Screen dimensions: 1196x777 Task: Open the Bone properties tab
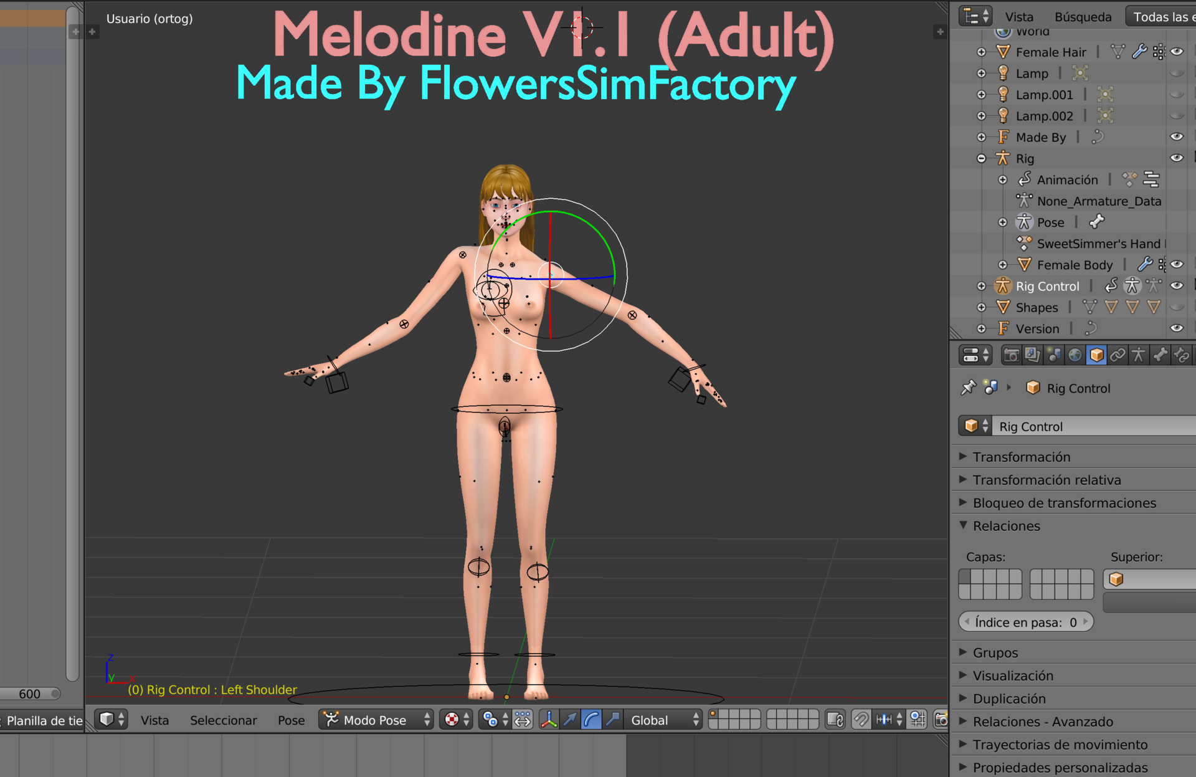[x=1160, y=355]
